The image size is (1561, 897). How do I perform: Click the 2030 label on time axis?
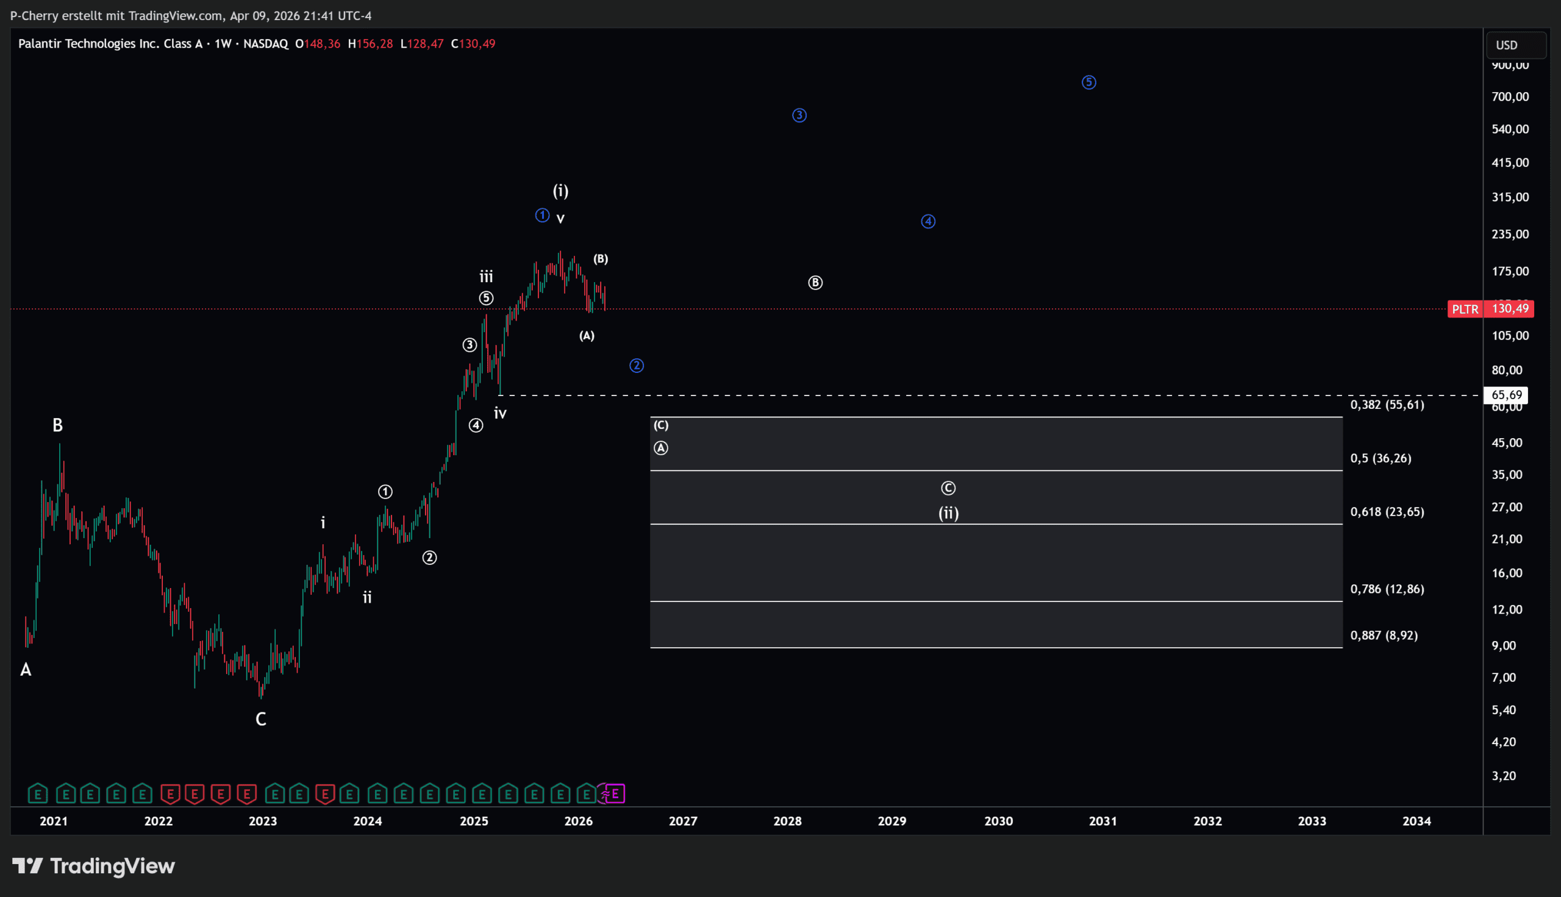[x=998, y=821]
